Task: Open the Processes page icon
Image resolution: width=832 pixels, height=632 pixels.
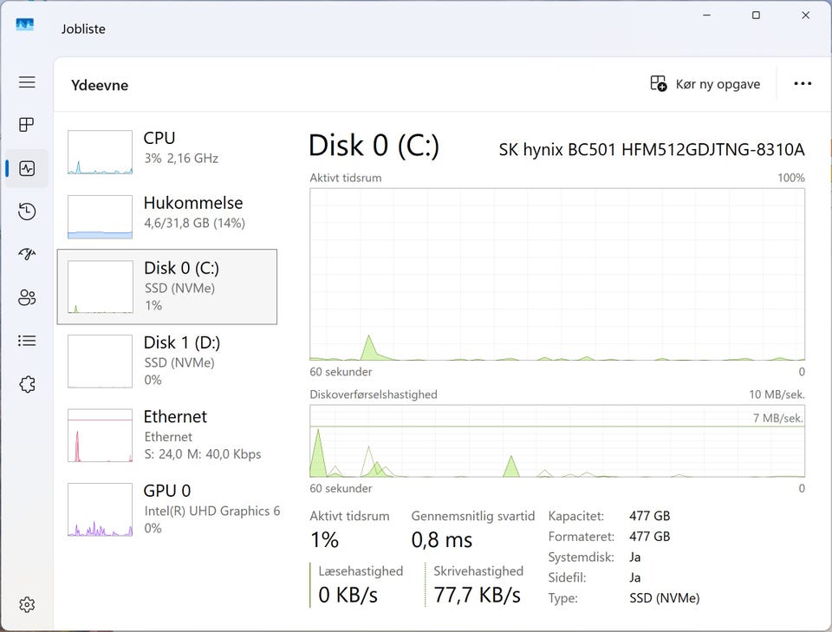Action: tap(27, 125)
